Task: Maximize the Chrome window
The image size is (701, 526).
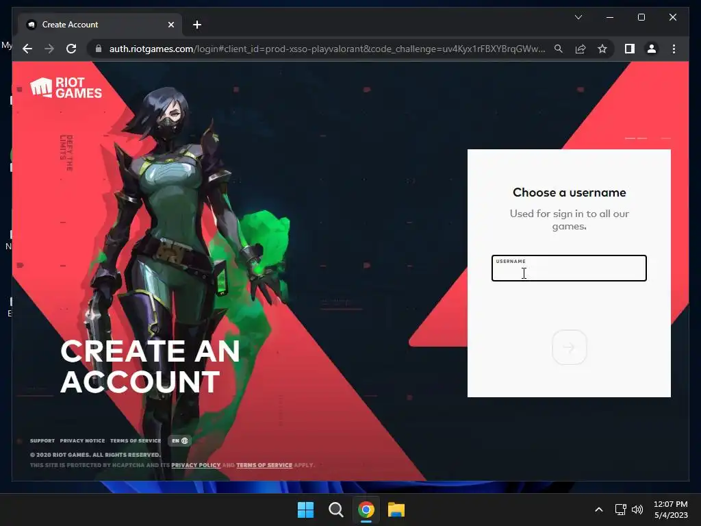Action: [x=641, y=17]
